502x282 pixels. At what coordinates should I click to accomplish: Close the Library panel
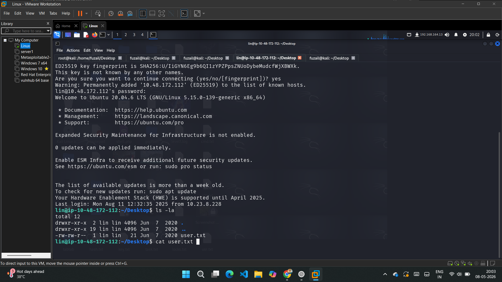click(x=48, y=23)
